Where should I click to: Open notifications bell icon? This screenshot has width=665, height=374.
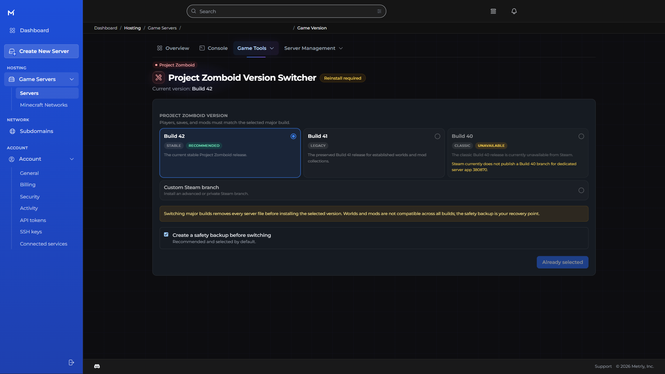point(514,11)
